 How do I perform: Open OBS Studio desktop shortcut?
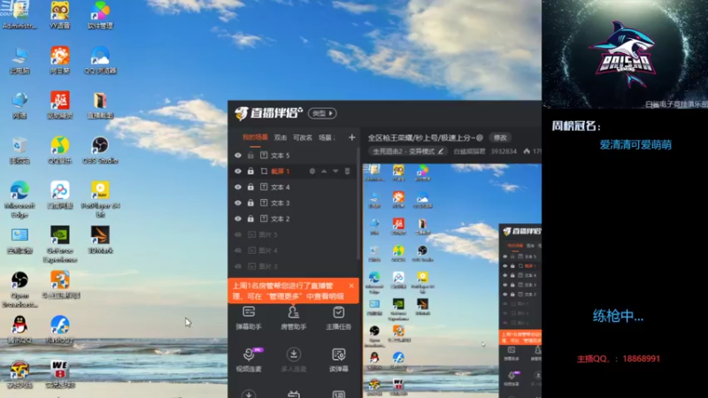pyautogui.click(x=100, y=150)
